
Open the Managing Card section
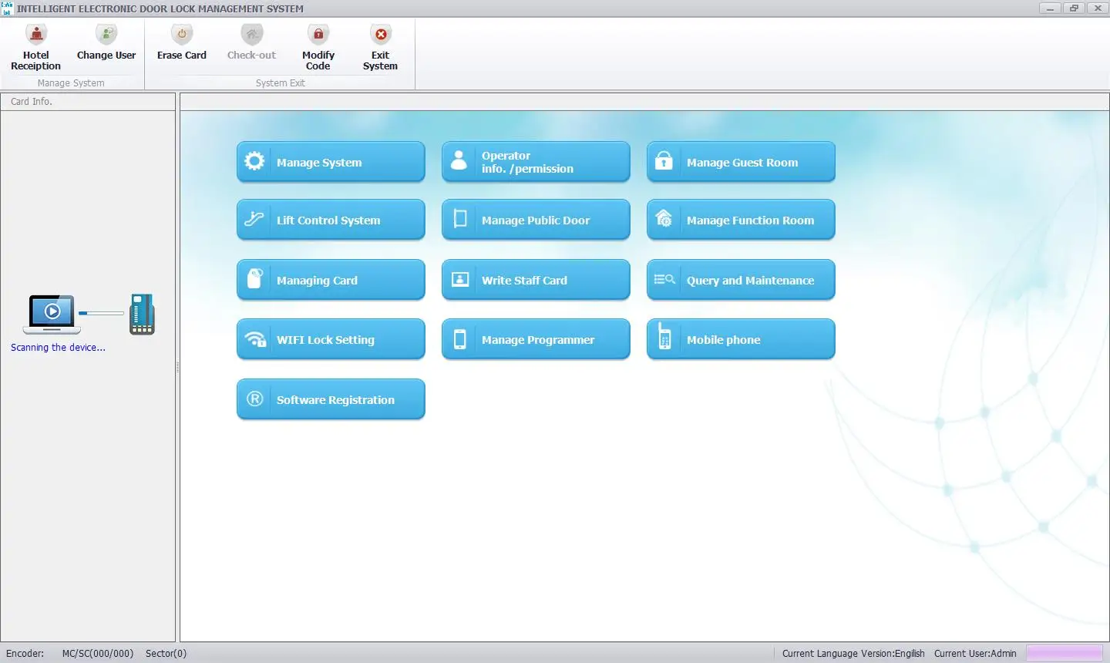[331, 280]
